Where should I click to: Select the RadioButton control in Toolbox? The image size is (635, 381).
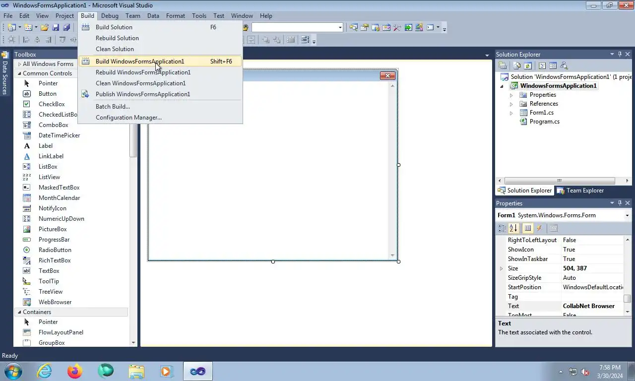tap(55, 250)
